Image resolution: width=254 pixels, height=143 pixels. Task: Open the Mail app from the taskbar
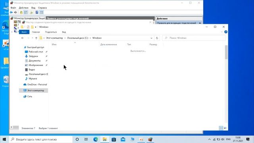(x=123, y=139)
